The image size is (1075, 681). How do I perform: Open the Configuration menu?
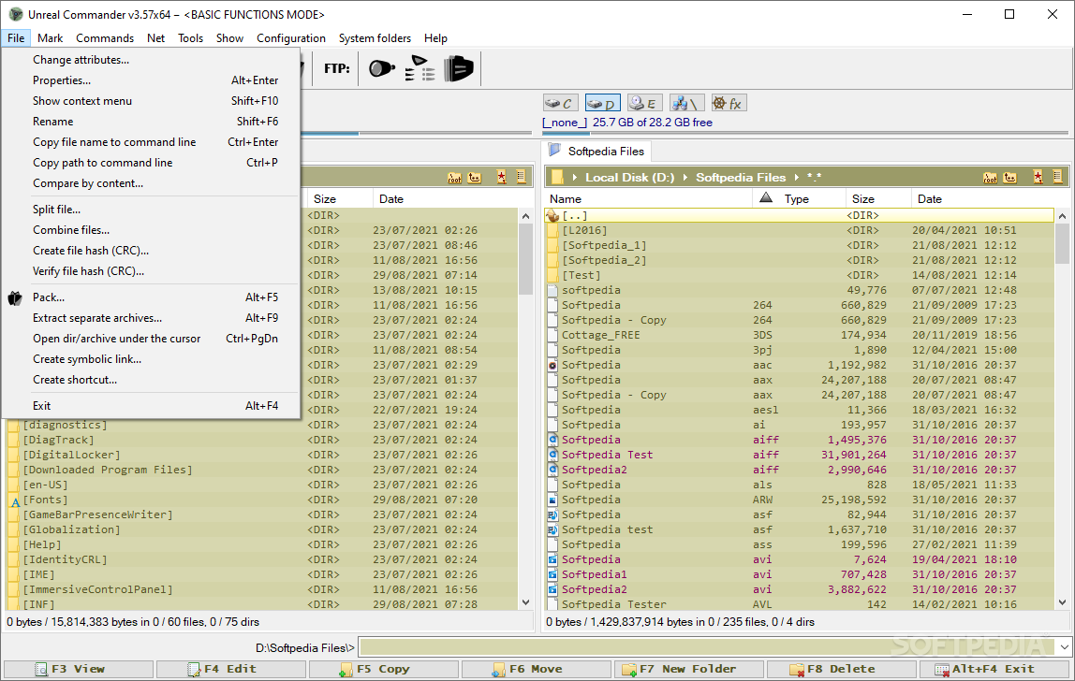coord(291,38)
